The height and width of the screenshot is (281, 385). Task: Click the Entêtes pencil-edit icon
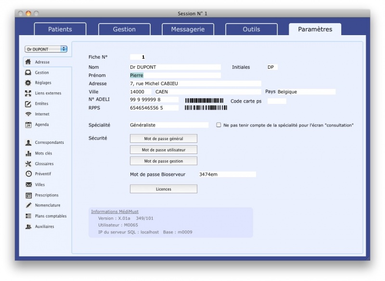28,104
